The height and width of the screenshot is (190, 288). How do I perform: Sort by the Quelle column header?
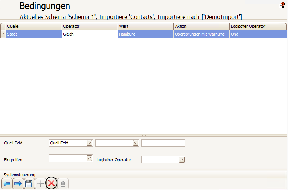[x=34, y=26]
